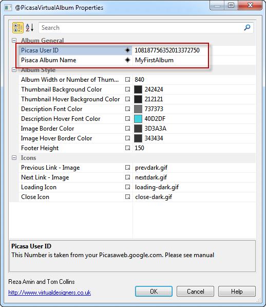Screen dimensions: 266x307
Task: Collapse the Album General section
Action: (x=14, y=41)
